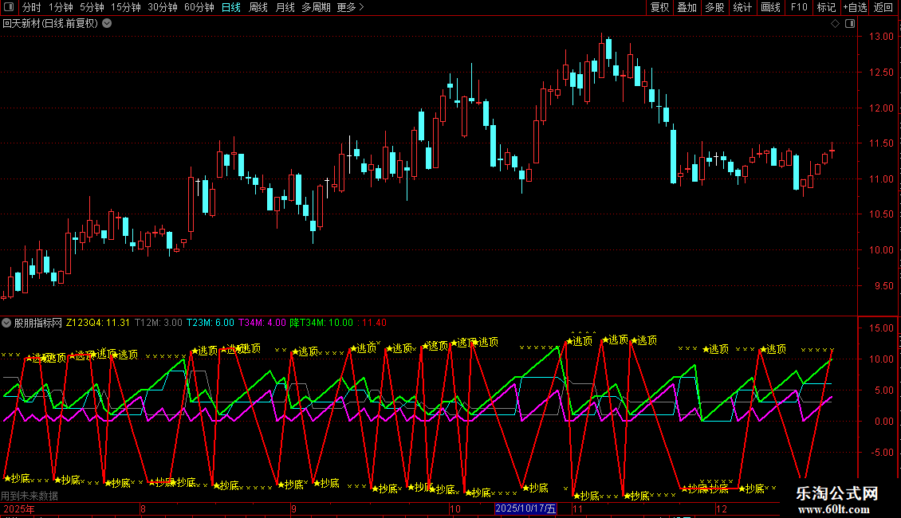Click the Z123Q4: 11.31 indicator value
Image resolution: width=901 pixels, height=518 pixels.
click(x=98, y=323)
